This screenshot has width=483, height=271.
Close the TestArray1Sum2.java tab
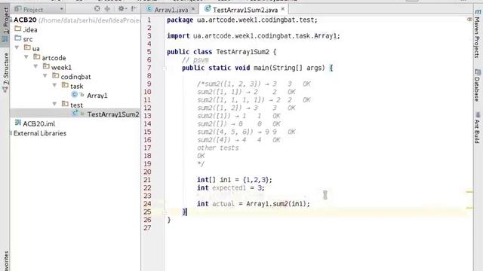tap(283, 9)
